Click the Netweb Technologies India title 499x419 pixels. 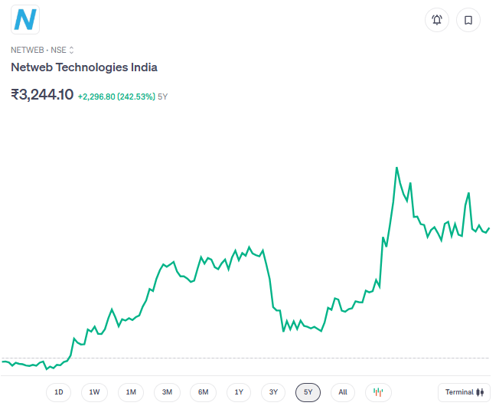84,67
